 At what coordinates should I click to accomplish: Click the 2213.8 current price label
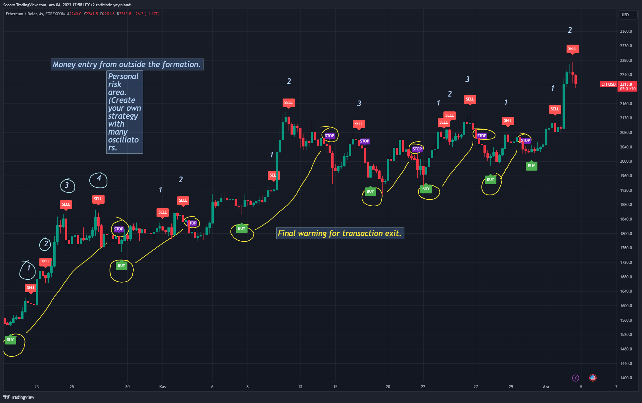(x=626, y=84)
